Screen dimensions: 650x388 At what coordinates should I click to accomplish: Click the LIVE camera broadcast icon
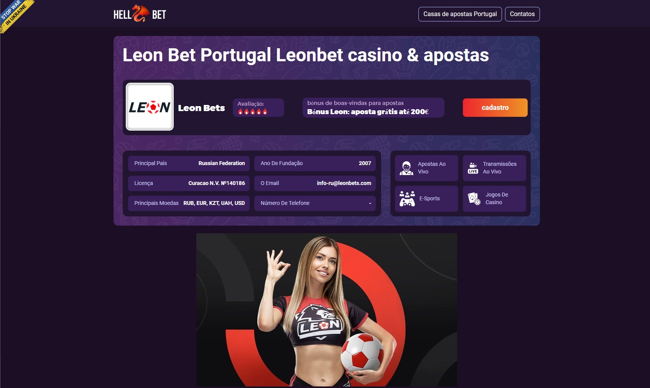(x=473, y=168)
